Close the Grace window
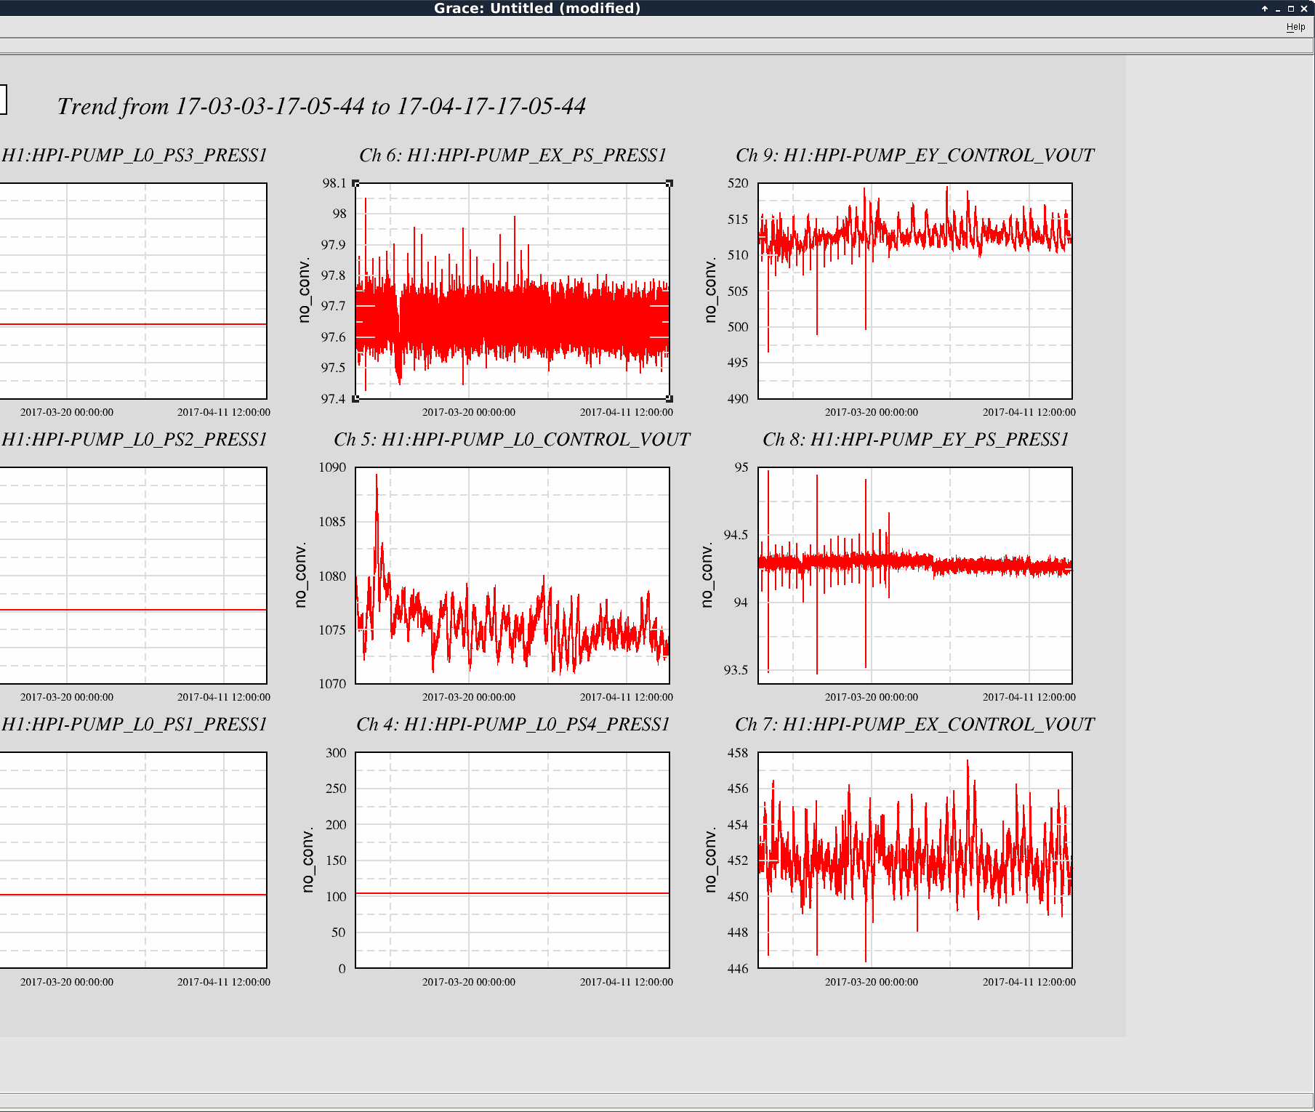The image size is (1315, 1112). click(x=1304, y=9)
